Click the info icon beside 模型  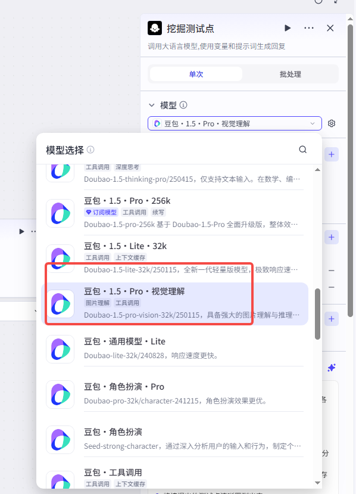pos(183,105)
